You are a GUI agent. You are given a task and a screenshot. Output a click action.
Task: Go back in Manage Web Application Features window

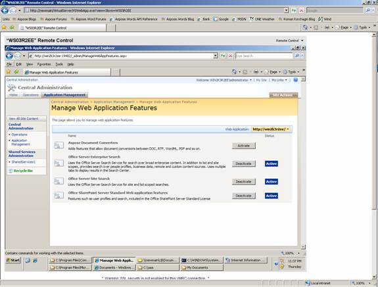click(9, 56)
